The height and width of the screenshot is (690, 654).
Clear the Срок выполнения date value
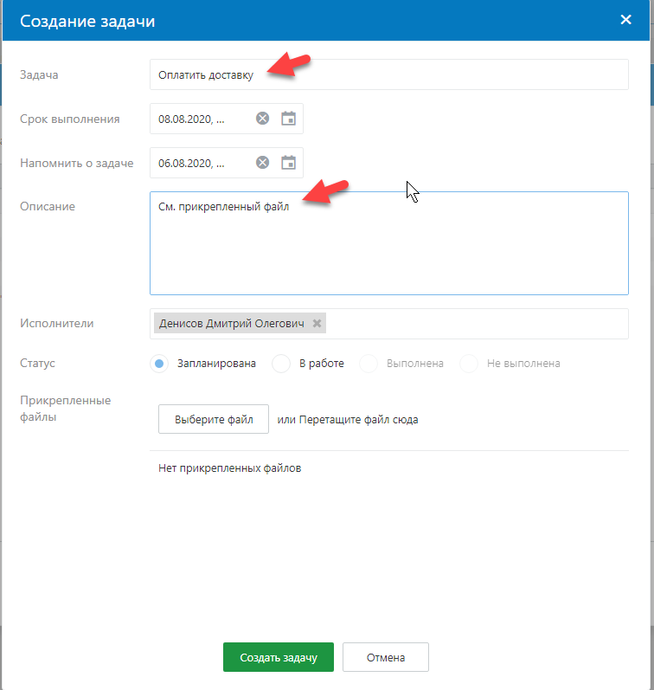coord(262,119)
